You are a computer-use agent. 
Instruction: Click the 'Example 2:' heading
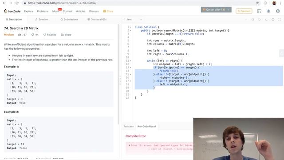pyautogui.click(x=11, y=112)
